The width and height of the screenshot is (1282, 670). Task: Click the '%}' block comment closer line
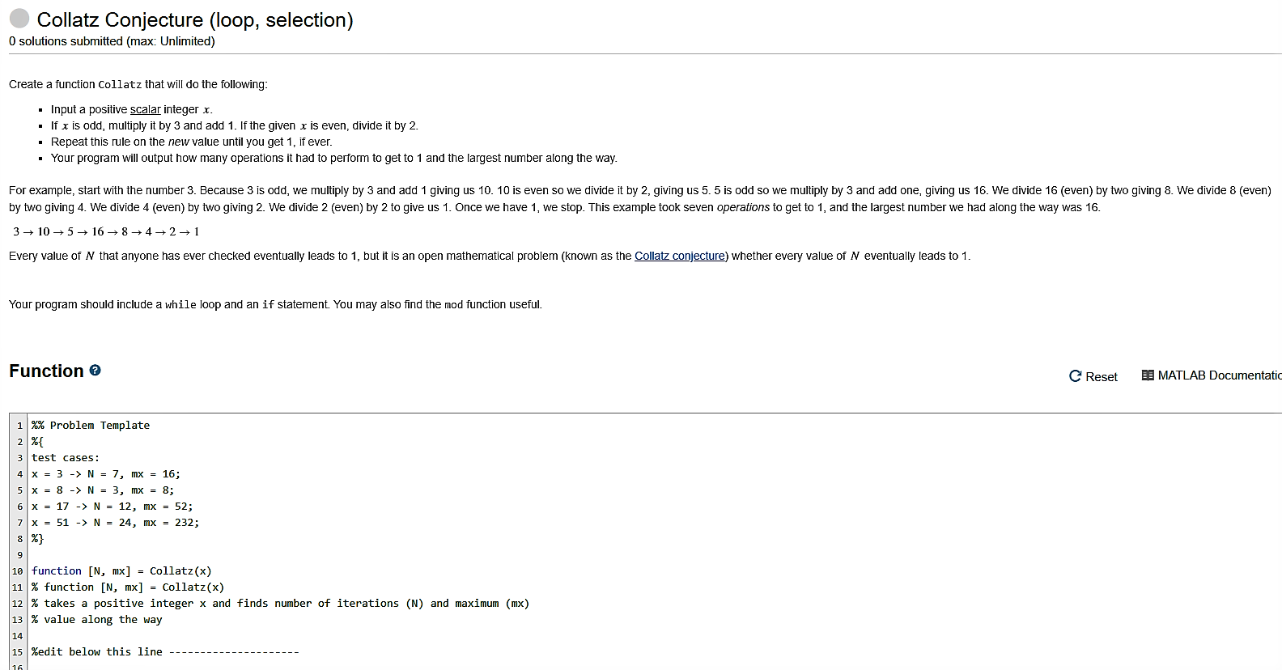[37, 539]
